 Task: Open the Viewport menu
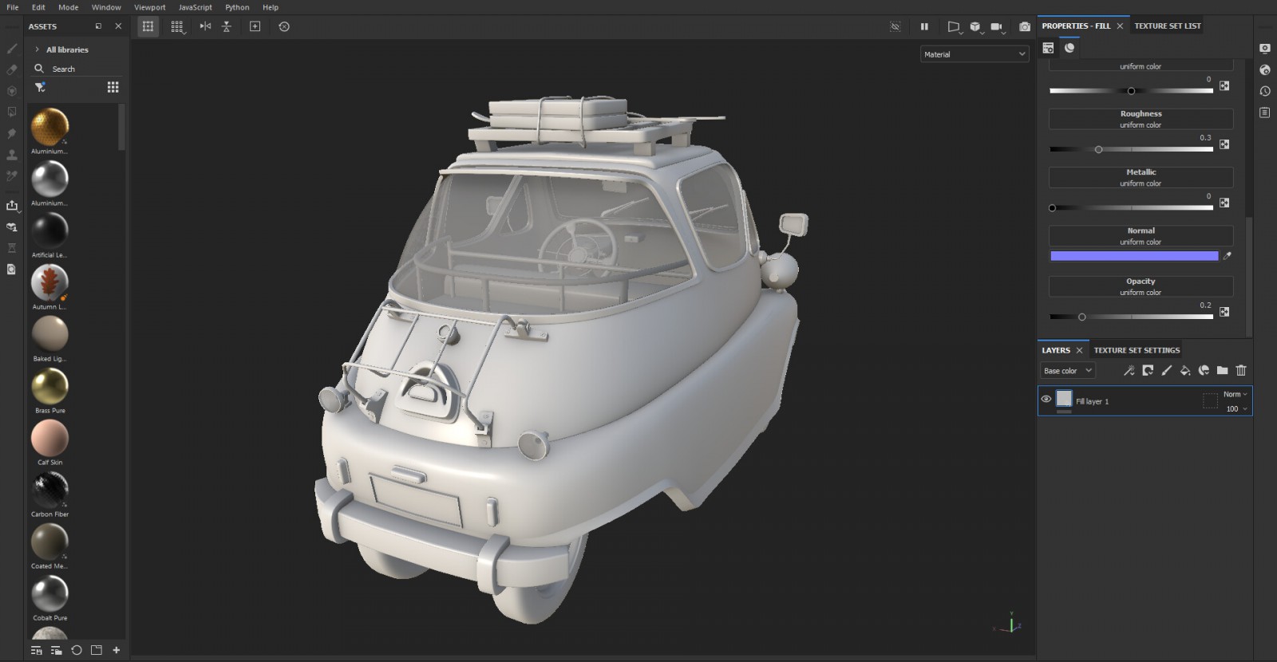(x=149, y=7)
